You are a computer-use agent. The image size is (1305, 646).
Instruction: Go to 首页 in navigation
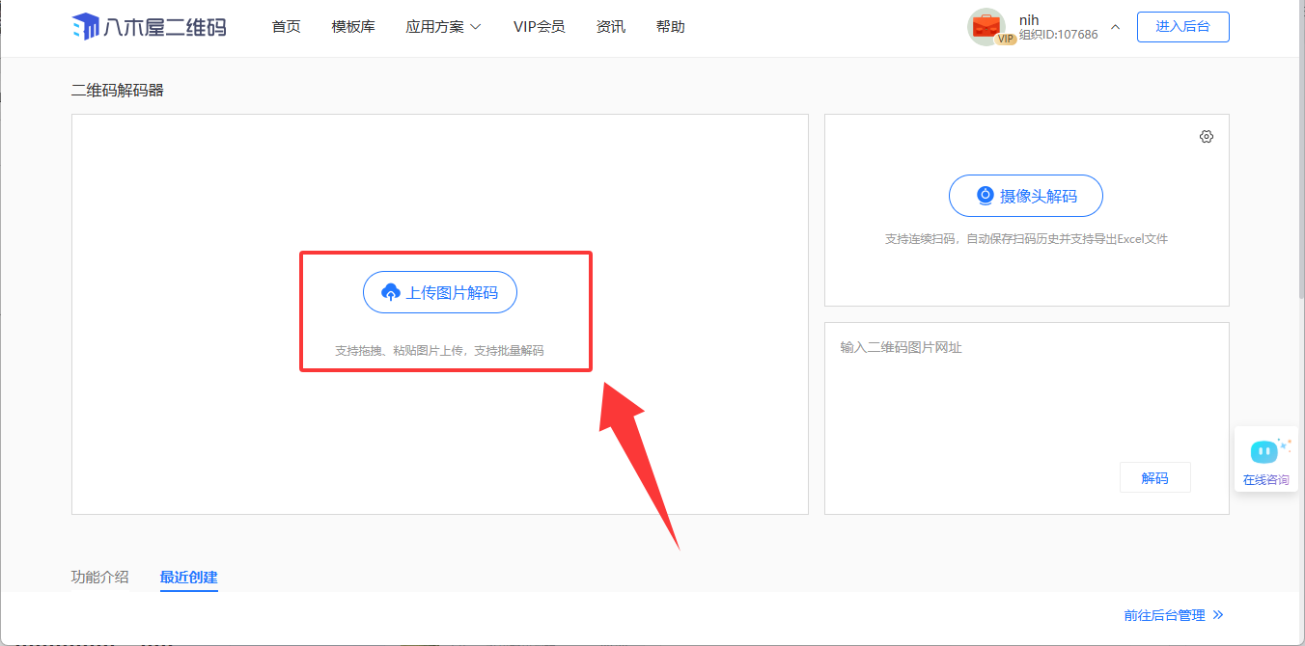[x=286, y=27]
